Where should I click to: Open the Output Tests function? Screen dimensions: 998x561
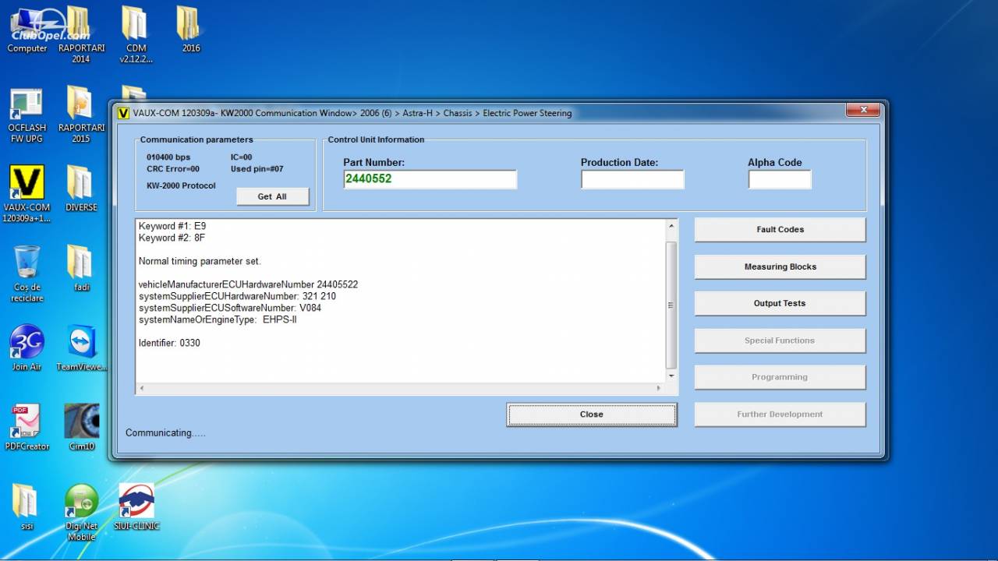click(x=780, y=303)
